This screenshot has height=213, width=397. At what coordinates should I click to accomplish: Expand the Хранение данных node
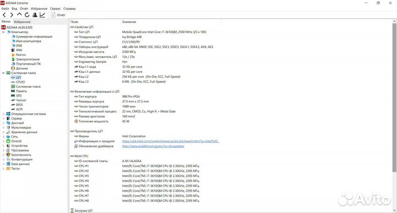[x=3, y=132]
